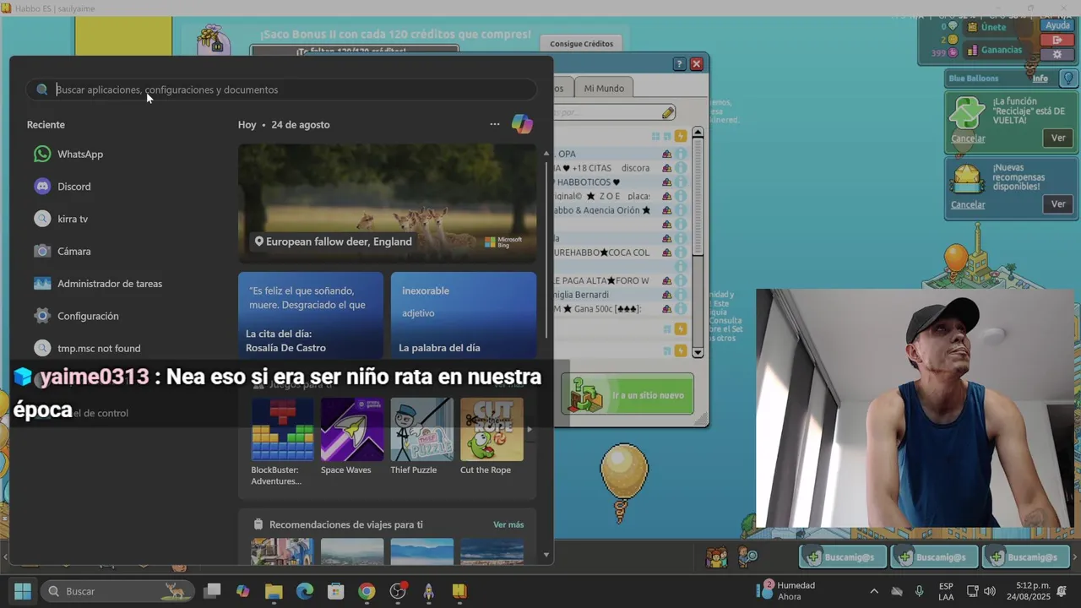
Task: Select kirra tv recent search
Action: click(73, 219)
